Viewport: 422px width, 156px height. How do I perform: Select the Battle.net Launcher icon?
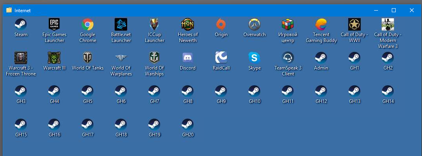pos(121,24)
